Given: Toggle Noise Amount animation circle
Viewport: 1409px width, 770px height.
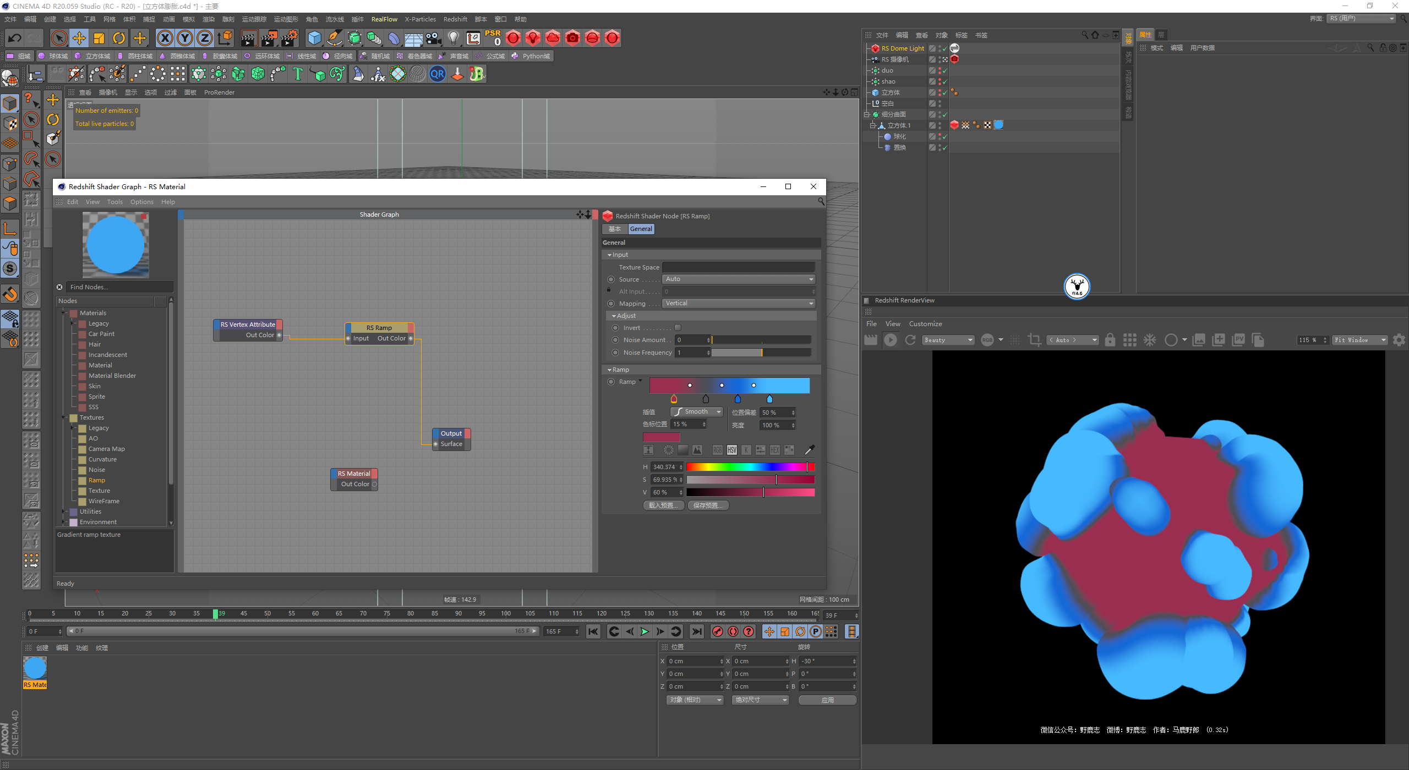Looking at the screenshot, I should point(615,340).
